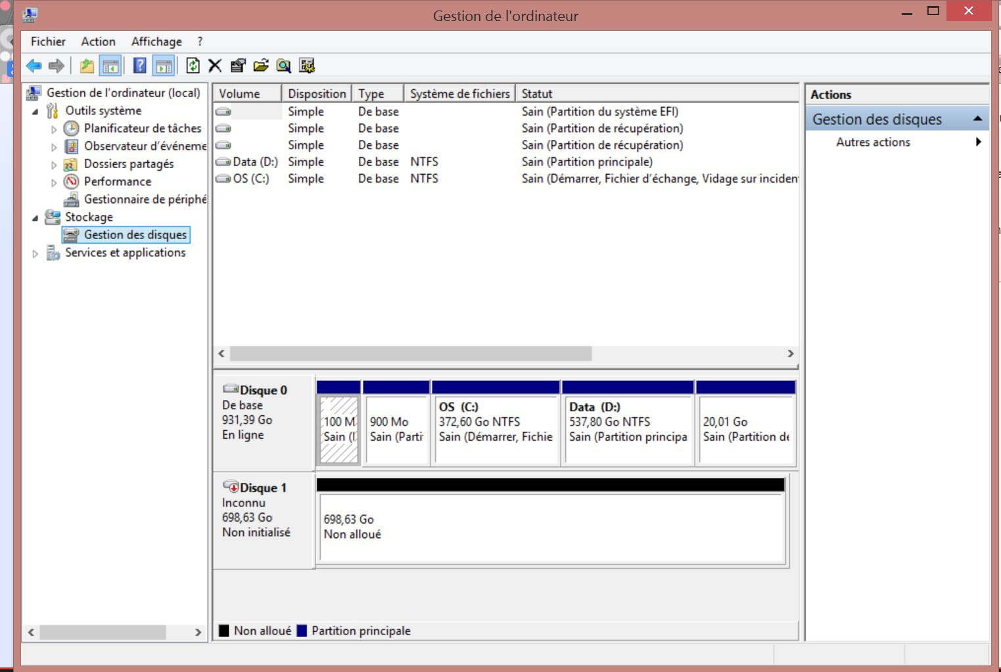1001x672 pixels.
Task: Select the 698,63 Go Non alloué space
Action: point(551,522)
